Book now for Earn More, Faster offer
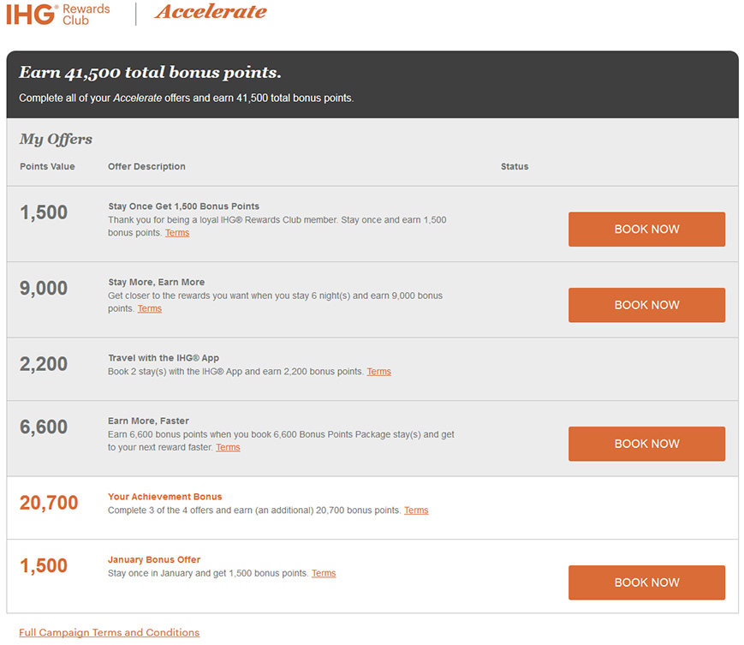The width and height of the screenshot is (744, 645). pyautogui.click(x=646, y=444)
